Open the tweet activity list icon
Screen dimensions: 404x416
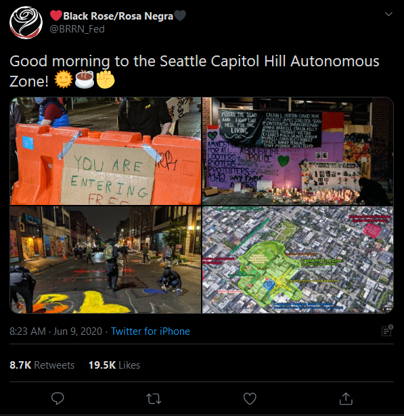(x=387, y=331)
